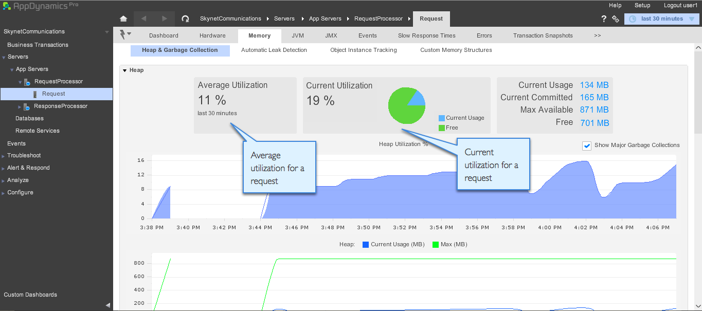Click the Help link in top bar
This screenshot has height=311, width=702.
pyautogui.click(x=615, y=5)
